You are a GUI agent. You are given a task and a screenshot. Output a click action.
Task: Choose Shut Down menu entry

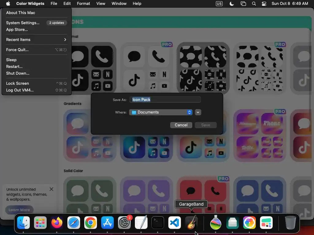point(36,73)
